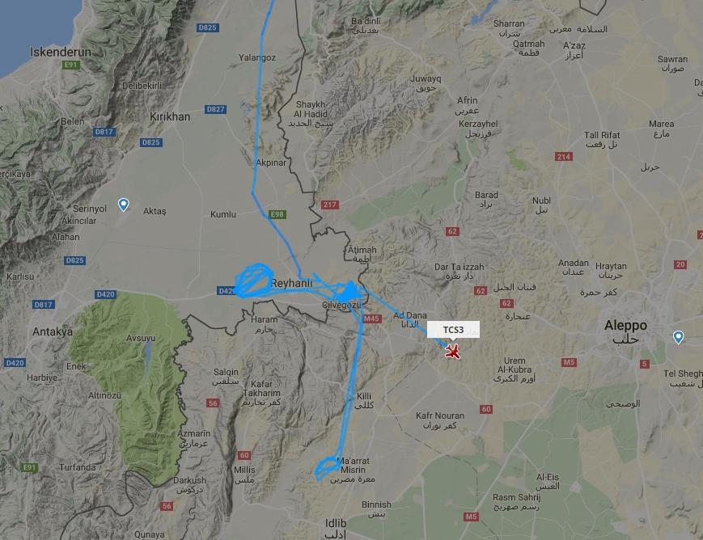Click the M5 highway badge near Aleppo

[x=569, y=362]
